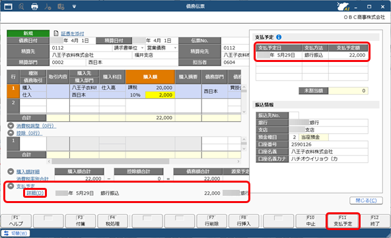This screenshot has width=391, height=238.
Task: Click the yellow tax amount cell 2,000
Action: point(160,95)
